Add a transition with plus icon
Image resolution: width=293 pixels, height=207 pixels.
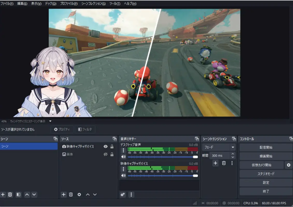tap(216, 163)
